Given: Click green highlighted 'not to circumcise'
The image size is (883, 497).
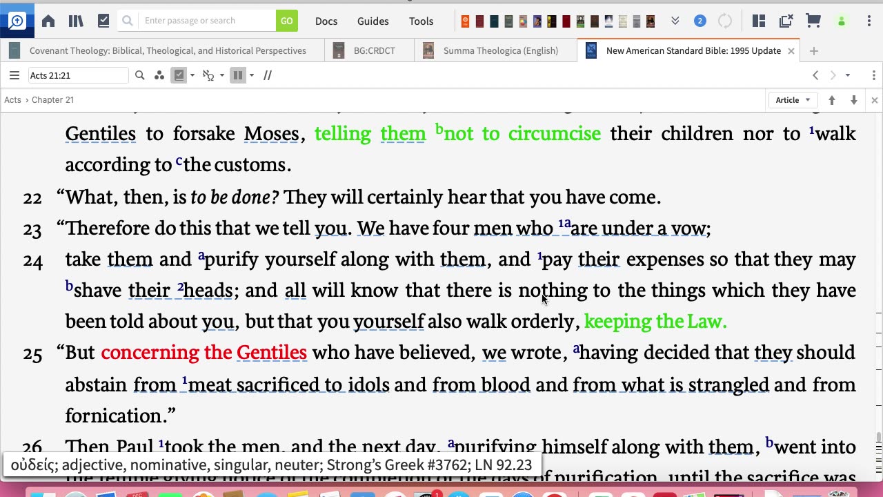Looking at the screenshot, I should (522, 133).
